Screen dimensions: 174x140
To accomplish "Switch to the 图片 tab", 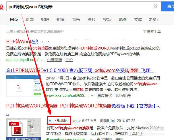I will pyautogui.click(x=92, y=20).
